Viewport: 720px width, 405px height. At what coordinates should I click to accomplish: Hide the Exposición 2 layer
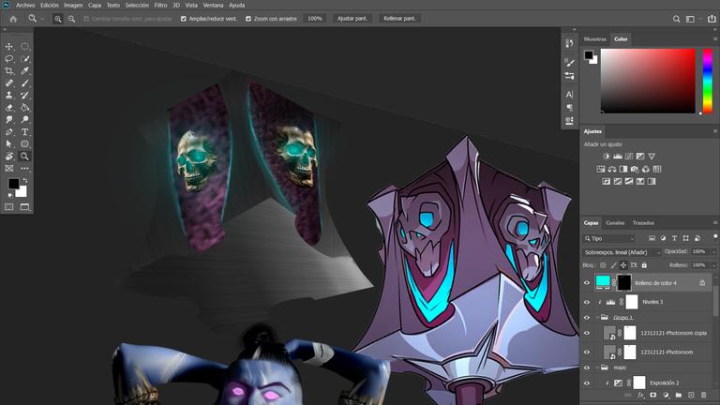point(586,382)
